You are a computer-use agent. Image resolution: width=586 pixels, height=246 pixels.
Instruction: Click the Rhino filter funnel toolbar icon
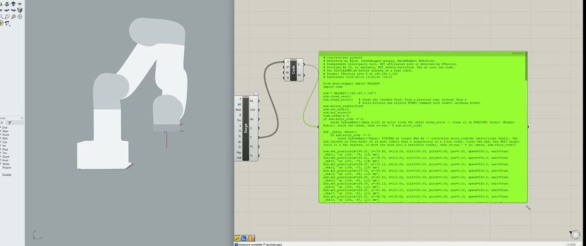pyautogui.click(x=20, y=10)
